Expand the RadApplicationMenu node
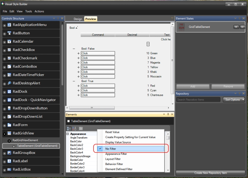The height and width of the screenshot is (178, 248). pyautogui.click(x=4, y=25)
